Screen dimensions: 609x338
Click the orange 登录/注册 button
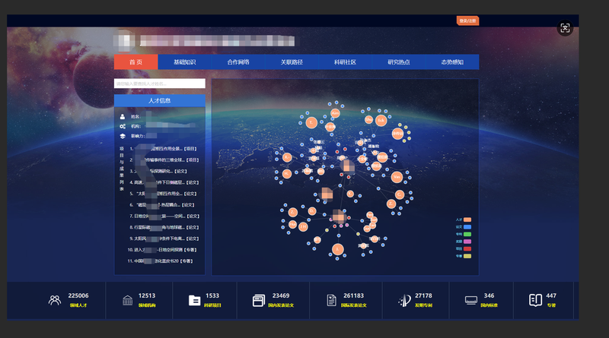click(467, 21)
